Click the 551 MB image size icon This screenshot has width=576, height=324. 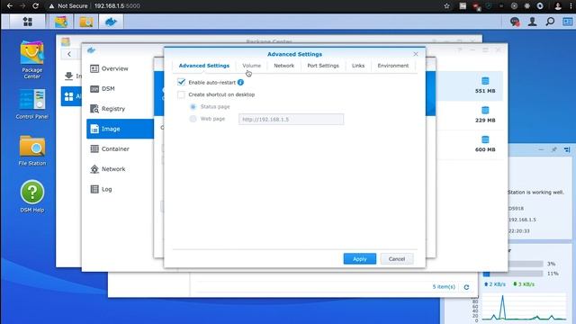point(485,81)
